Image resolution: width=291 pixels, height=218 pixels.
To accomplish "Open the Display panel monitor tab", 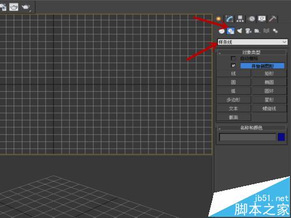I will [x=262, y=19].
